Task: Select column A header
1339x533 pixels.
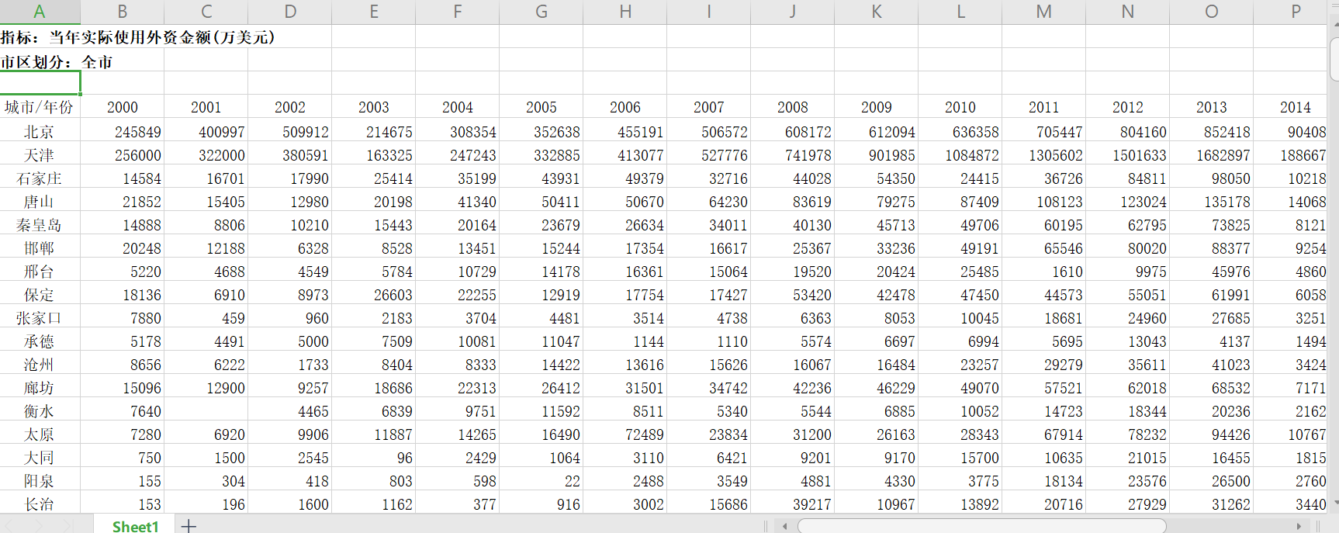Action: point(40,12)
